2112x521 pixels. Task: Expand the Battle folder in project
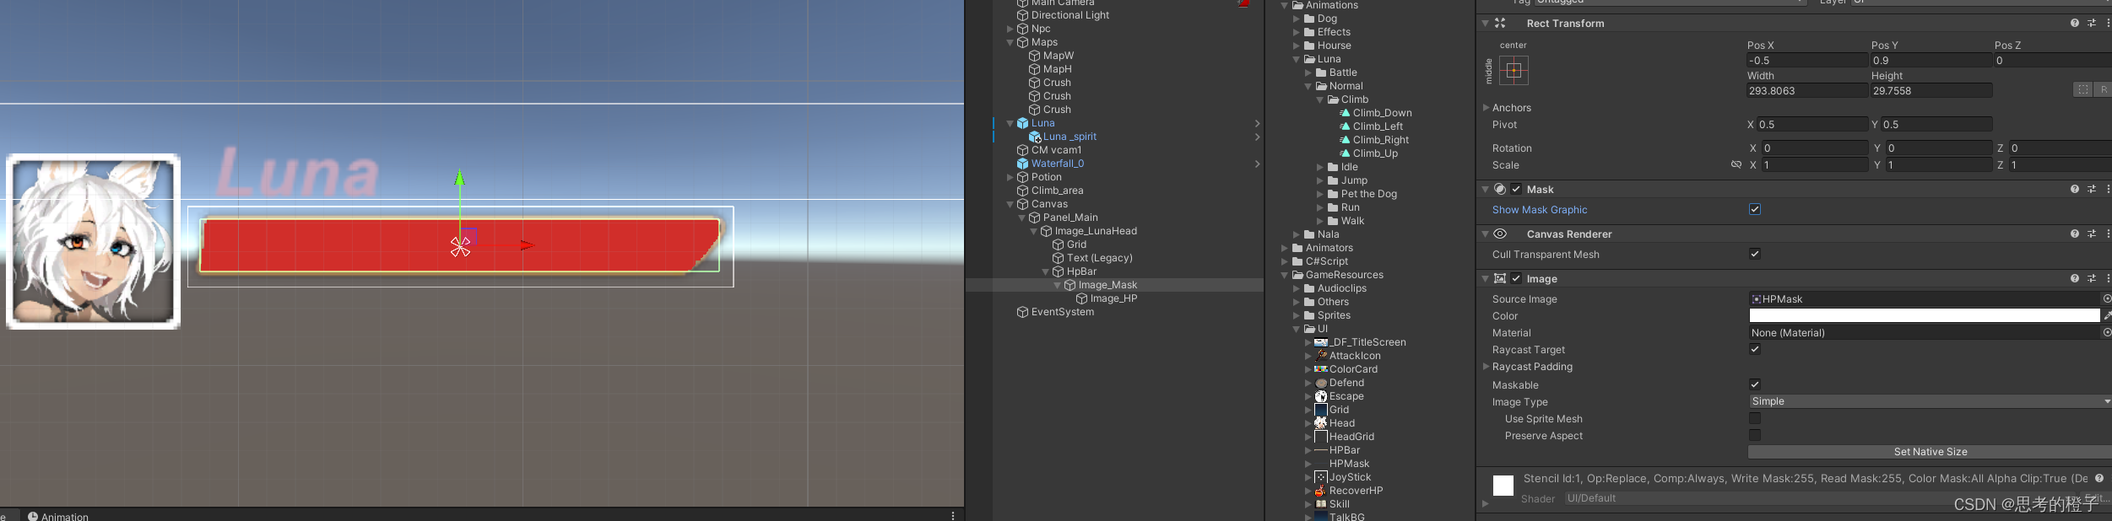pyautogui.click(x=1308, y=73)
